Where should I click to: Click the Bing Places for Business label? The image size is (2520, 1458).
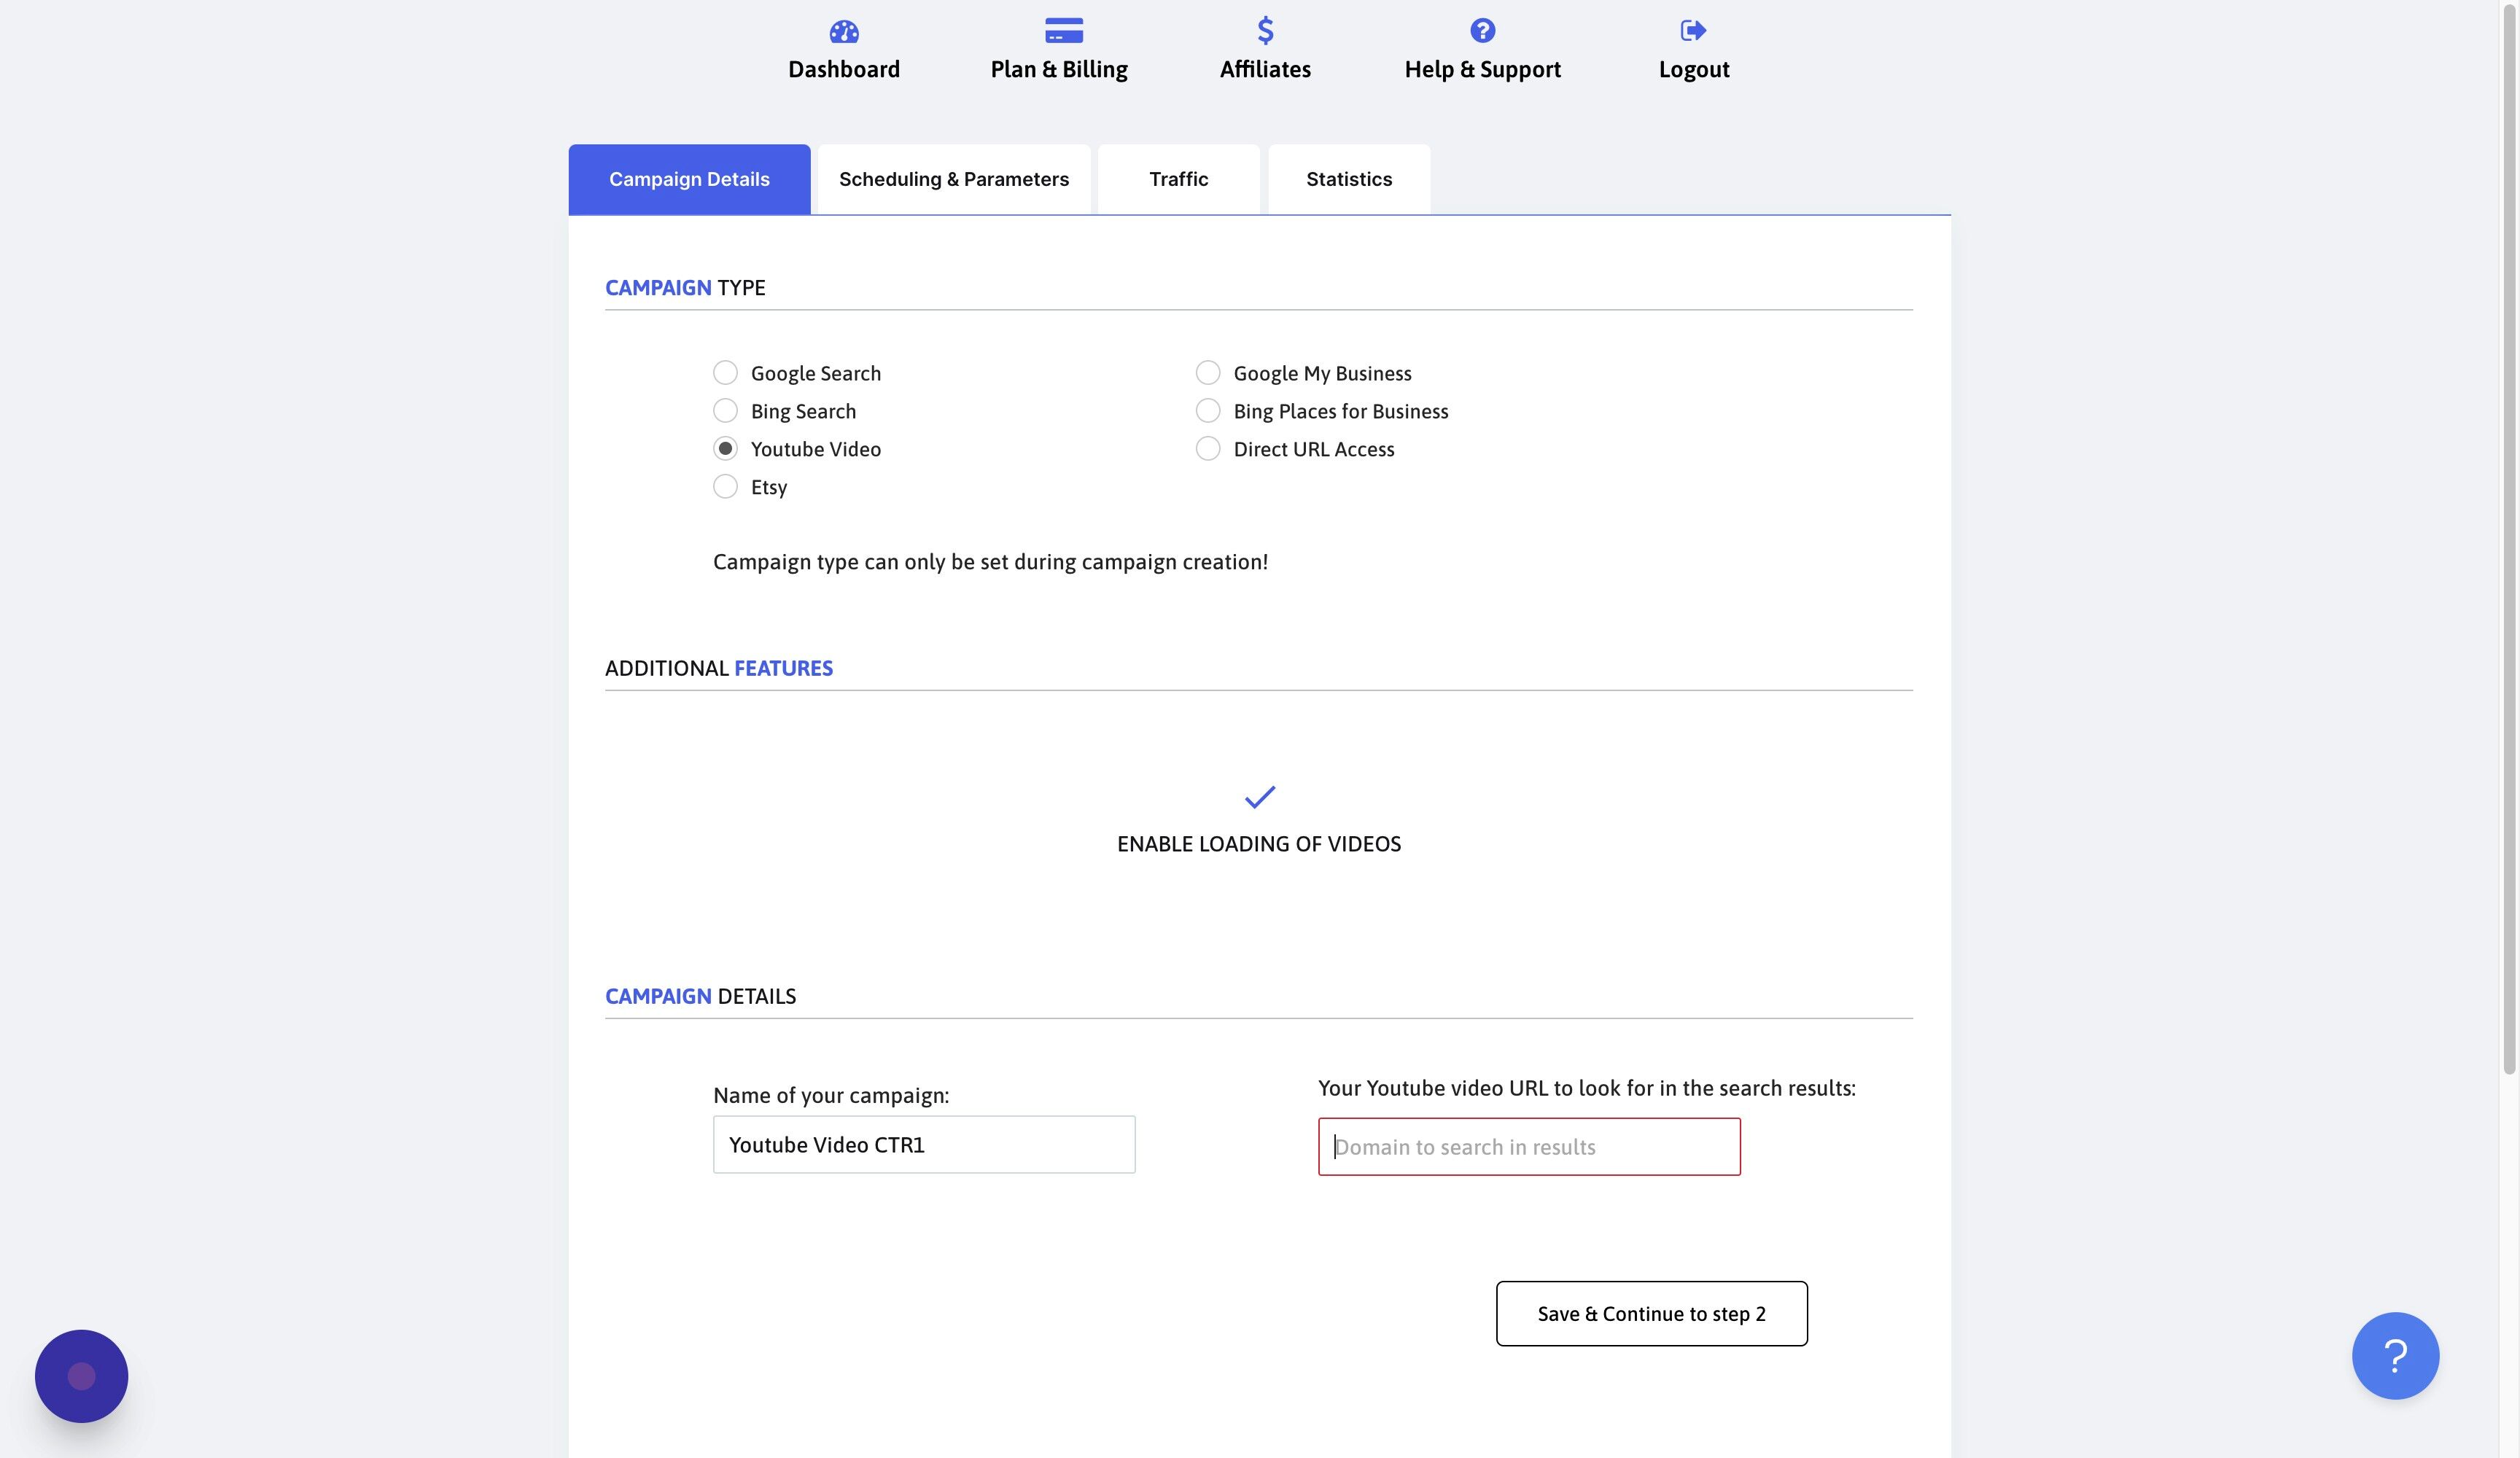pos(1340,412)
